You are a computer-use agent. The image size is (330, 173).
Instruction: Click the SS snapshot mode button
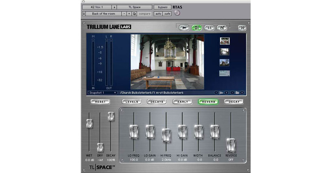(x=209, y=28)
